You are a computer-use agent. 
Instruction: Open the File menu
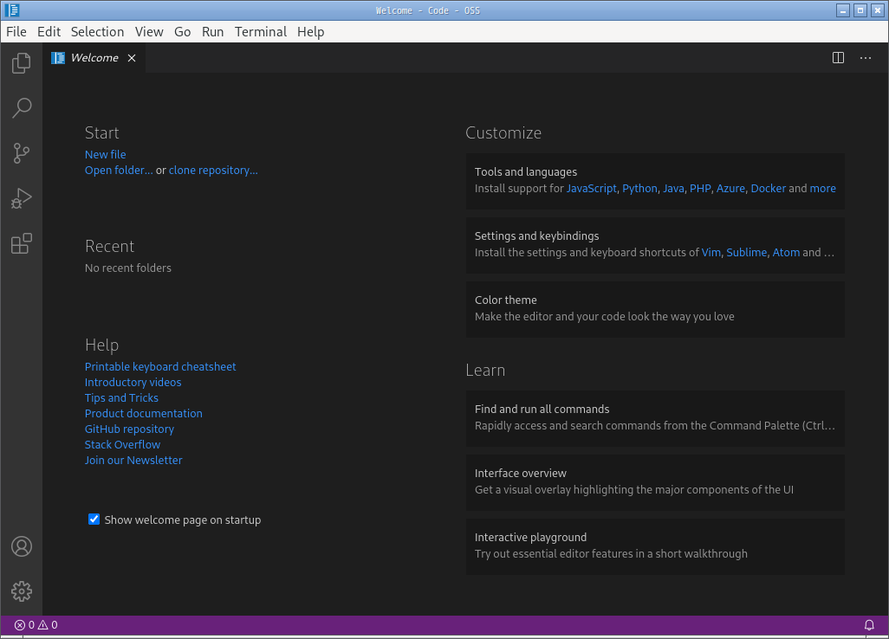(16, 32)
